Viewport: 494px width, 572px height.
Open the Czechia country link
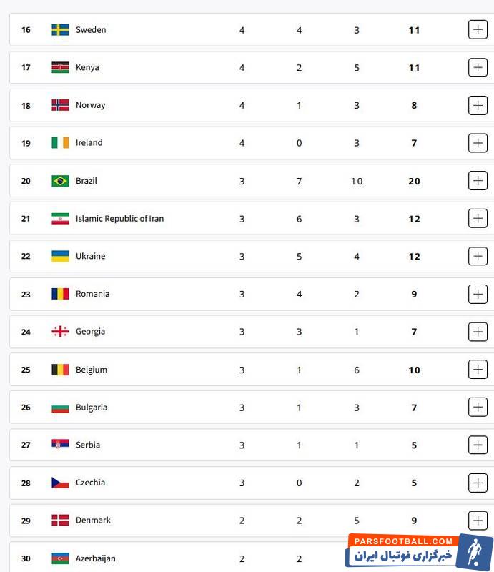[x=90, y=483]
